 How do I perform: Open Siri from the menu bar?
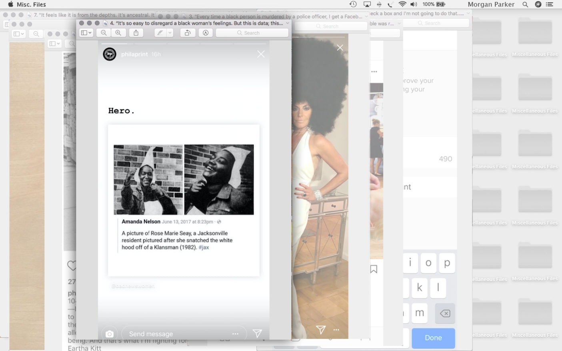coord(538,4)
